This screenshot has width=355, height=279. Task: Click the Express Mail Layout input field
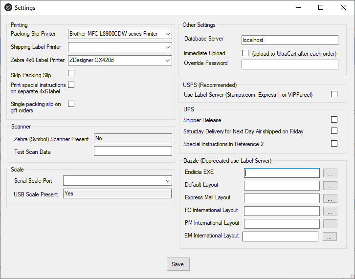282,198
